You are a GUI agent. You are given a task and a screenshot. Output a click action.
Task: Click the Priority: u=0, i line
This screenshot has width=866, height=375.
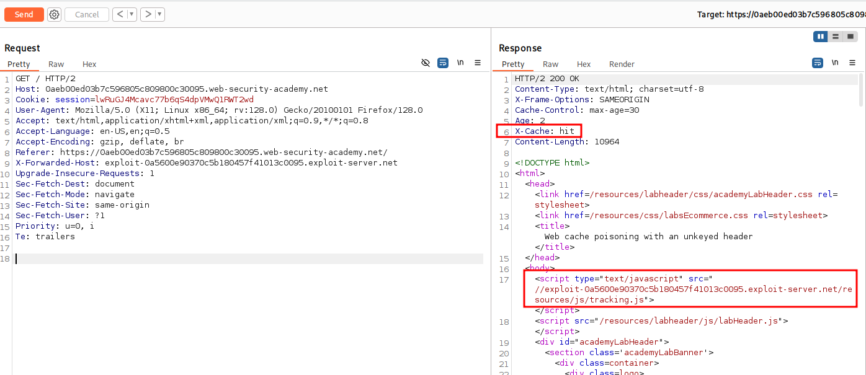[x=55, y=226]
